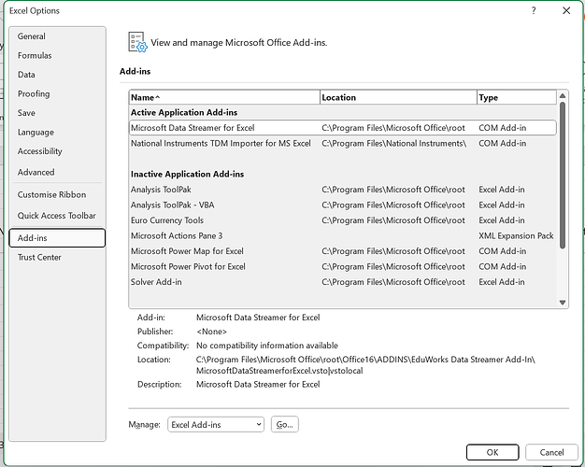Click the Inactive Application Add-ins heading
The height and width of the screenshot is (467, 585).
(x=187, y=175)
